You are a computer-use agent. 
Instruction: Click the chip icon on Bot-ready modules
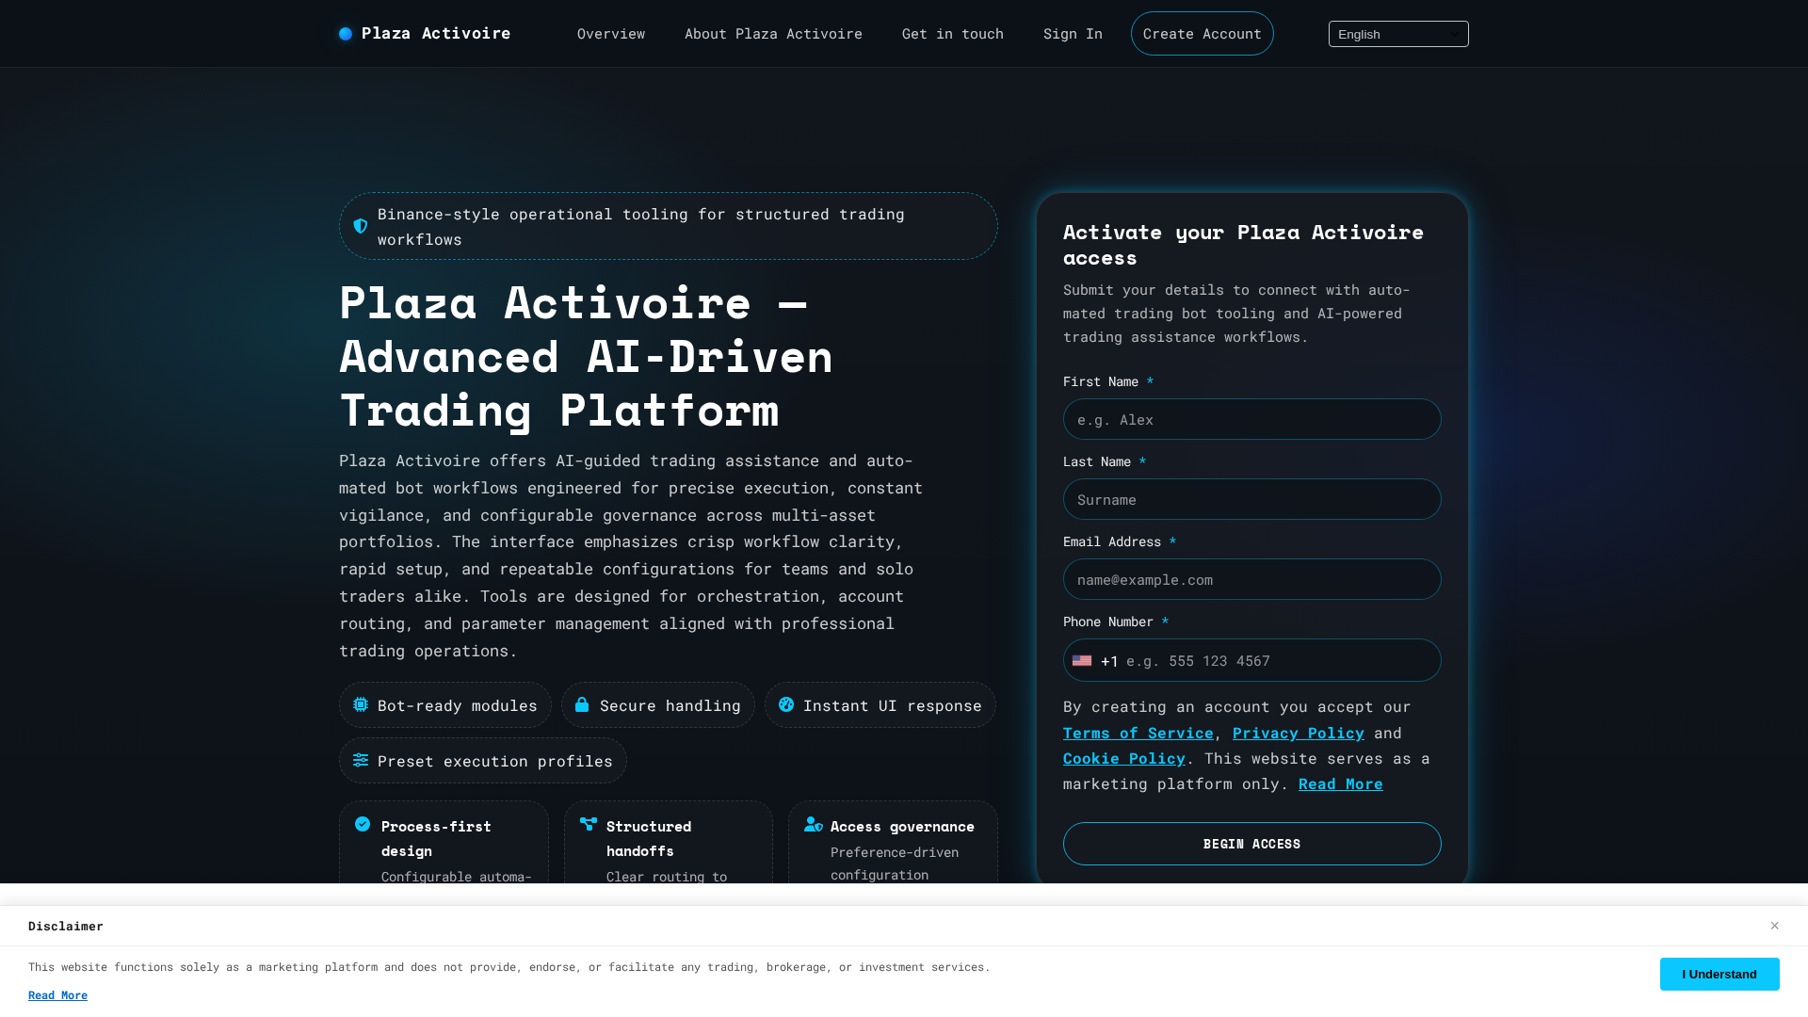pyautogui.click(x=361, y=704)
